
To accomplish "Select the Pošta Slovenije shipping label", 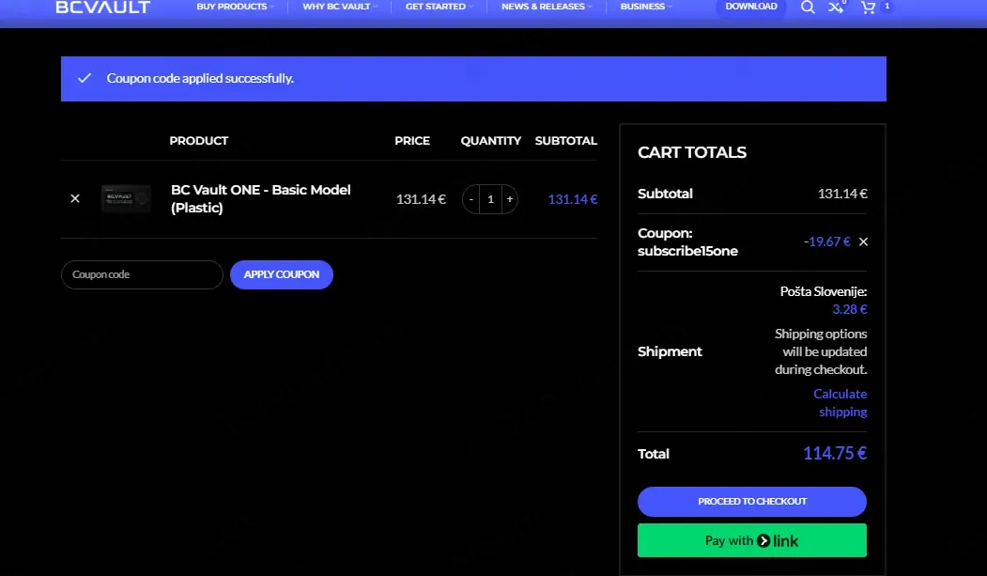I will pos(824,291).
